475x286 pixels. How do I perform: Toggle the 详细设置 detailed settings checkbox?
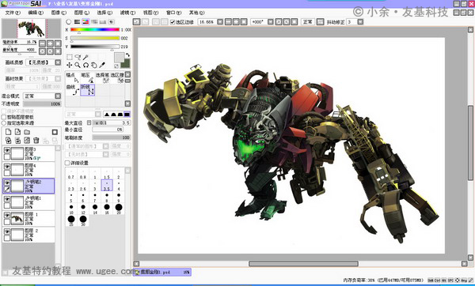point(67,163)
